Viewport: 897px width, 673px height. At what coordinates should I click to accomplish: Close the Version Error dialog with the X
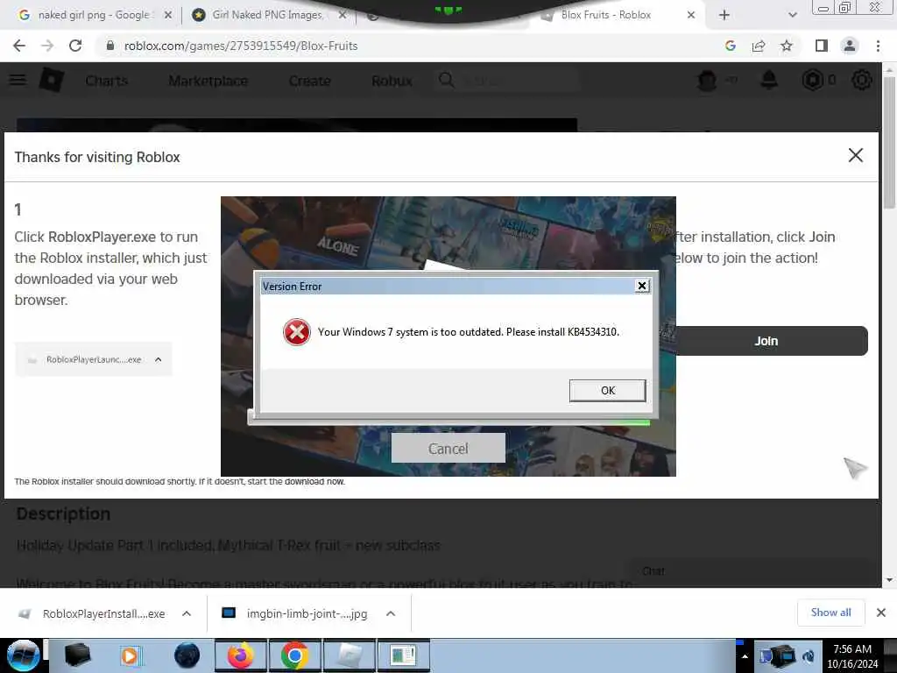point(642,286)
